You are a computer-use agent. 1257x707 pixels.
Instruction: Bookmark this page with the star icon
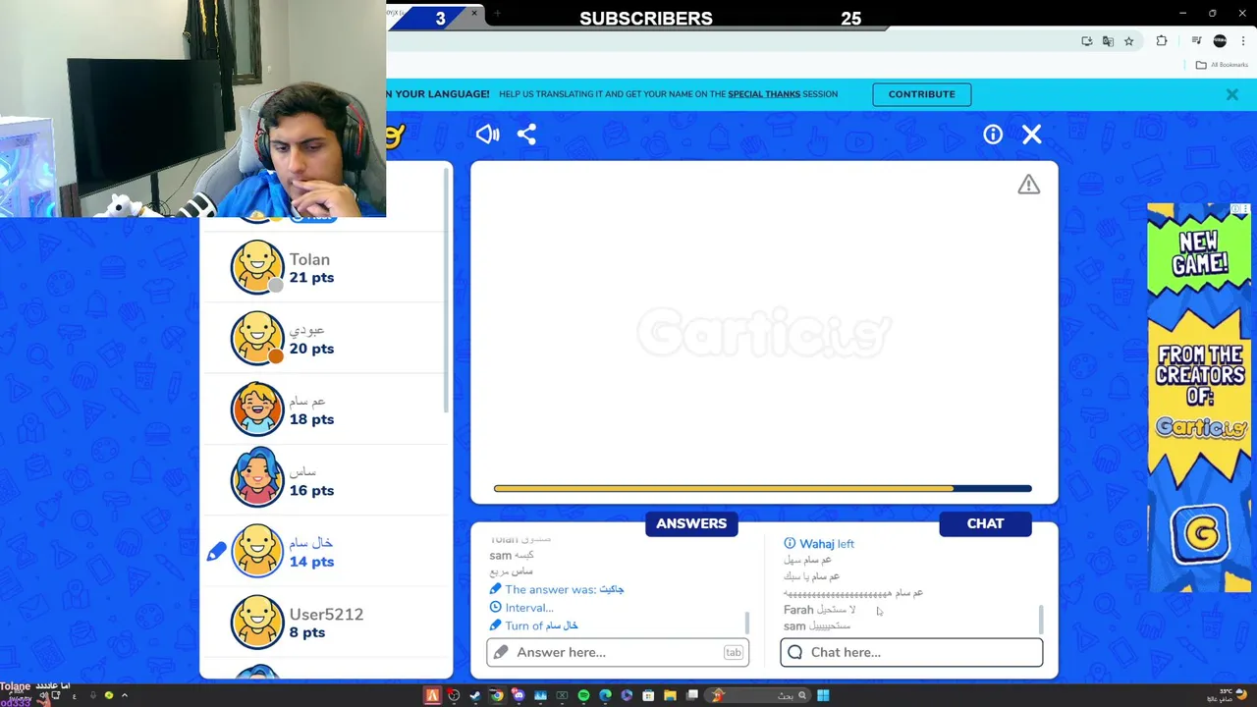[x=1129, y=41]
